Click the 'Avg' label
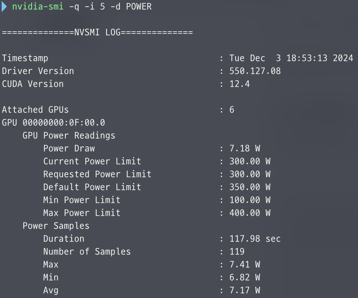 point(51,291)
